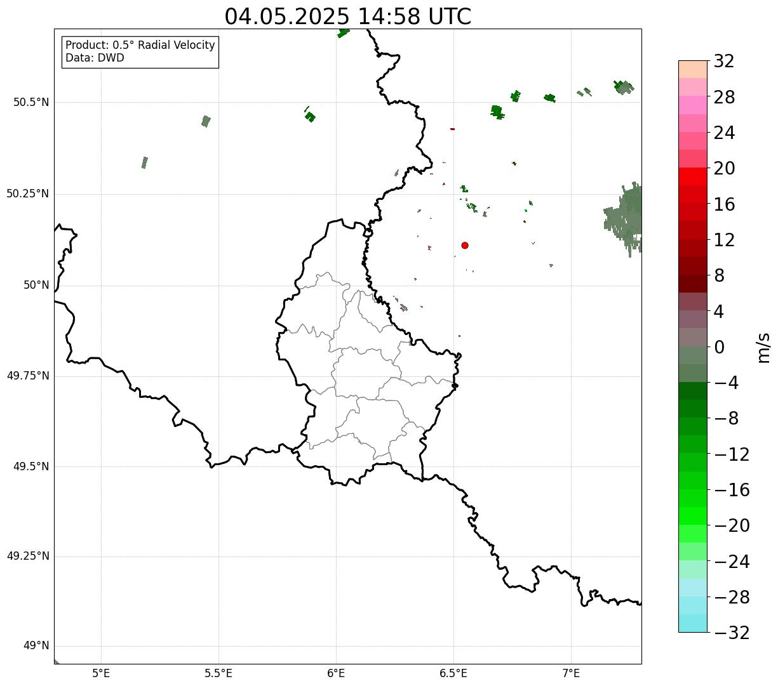Viewport: 778px width, 686px height.
Task: Select the −28 colorbar tick value
Action: click(x=732, y=597)
